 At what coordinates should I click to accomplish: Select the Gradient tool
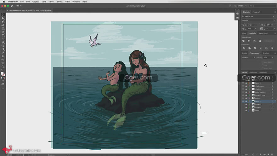tap(3, 49)
